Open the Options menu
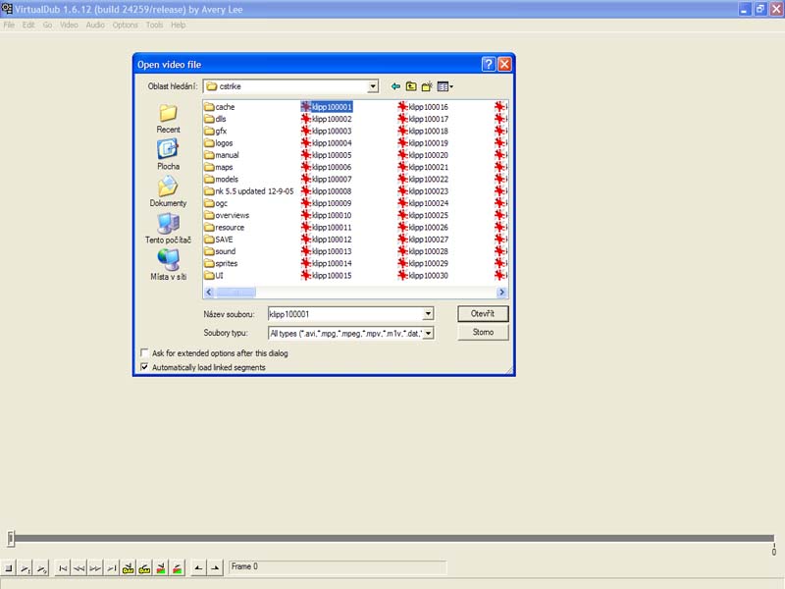785x589 pixels. point(126,26)
